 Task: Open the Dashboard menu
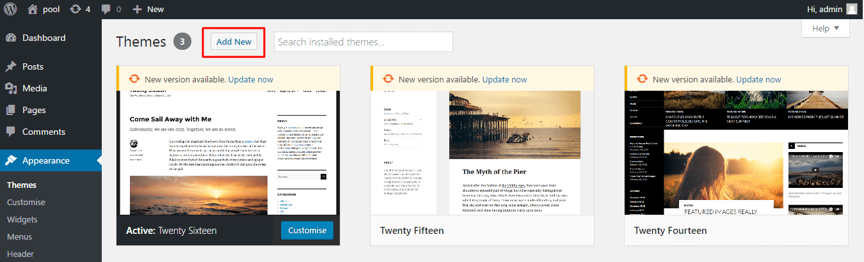point(51,38)
